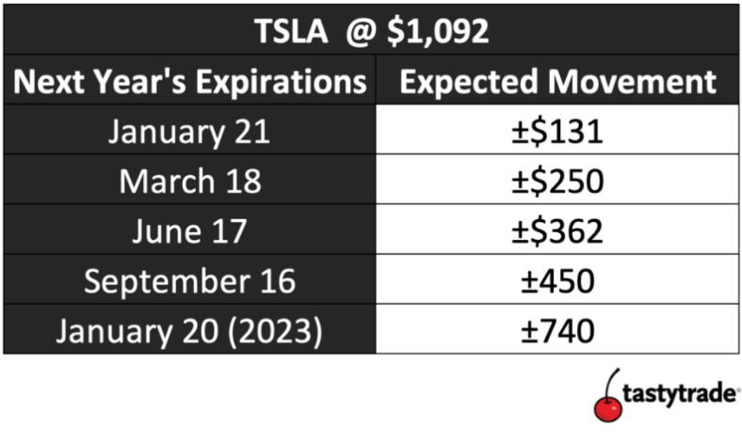Select the TSLA @ $1,092 title header
The height and width of the screenshot is (444, 742).
372,31
